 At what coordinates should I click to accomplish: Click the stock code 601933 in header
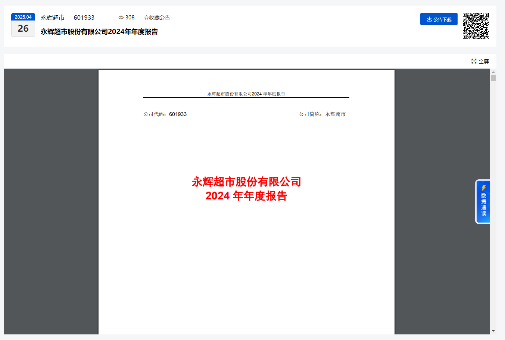click(x=84, y=18)
